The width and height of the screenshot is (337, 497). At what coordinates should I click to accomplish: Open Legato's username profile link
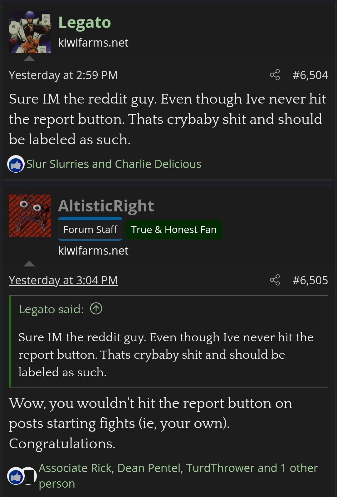(85, 23)
